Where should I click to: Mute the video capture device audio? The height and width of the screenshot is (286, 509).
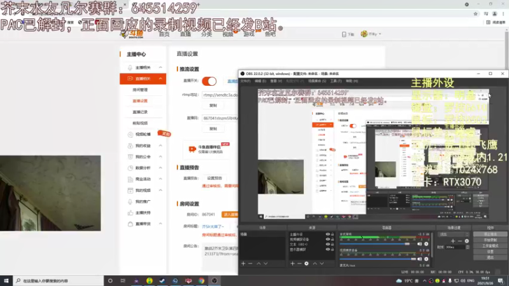419,259
